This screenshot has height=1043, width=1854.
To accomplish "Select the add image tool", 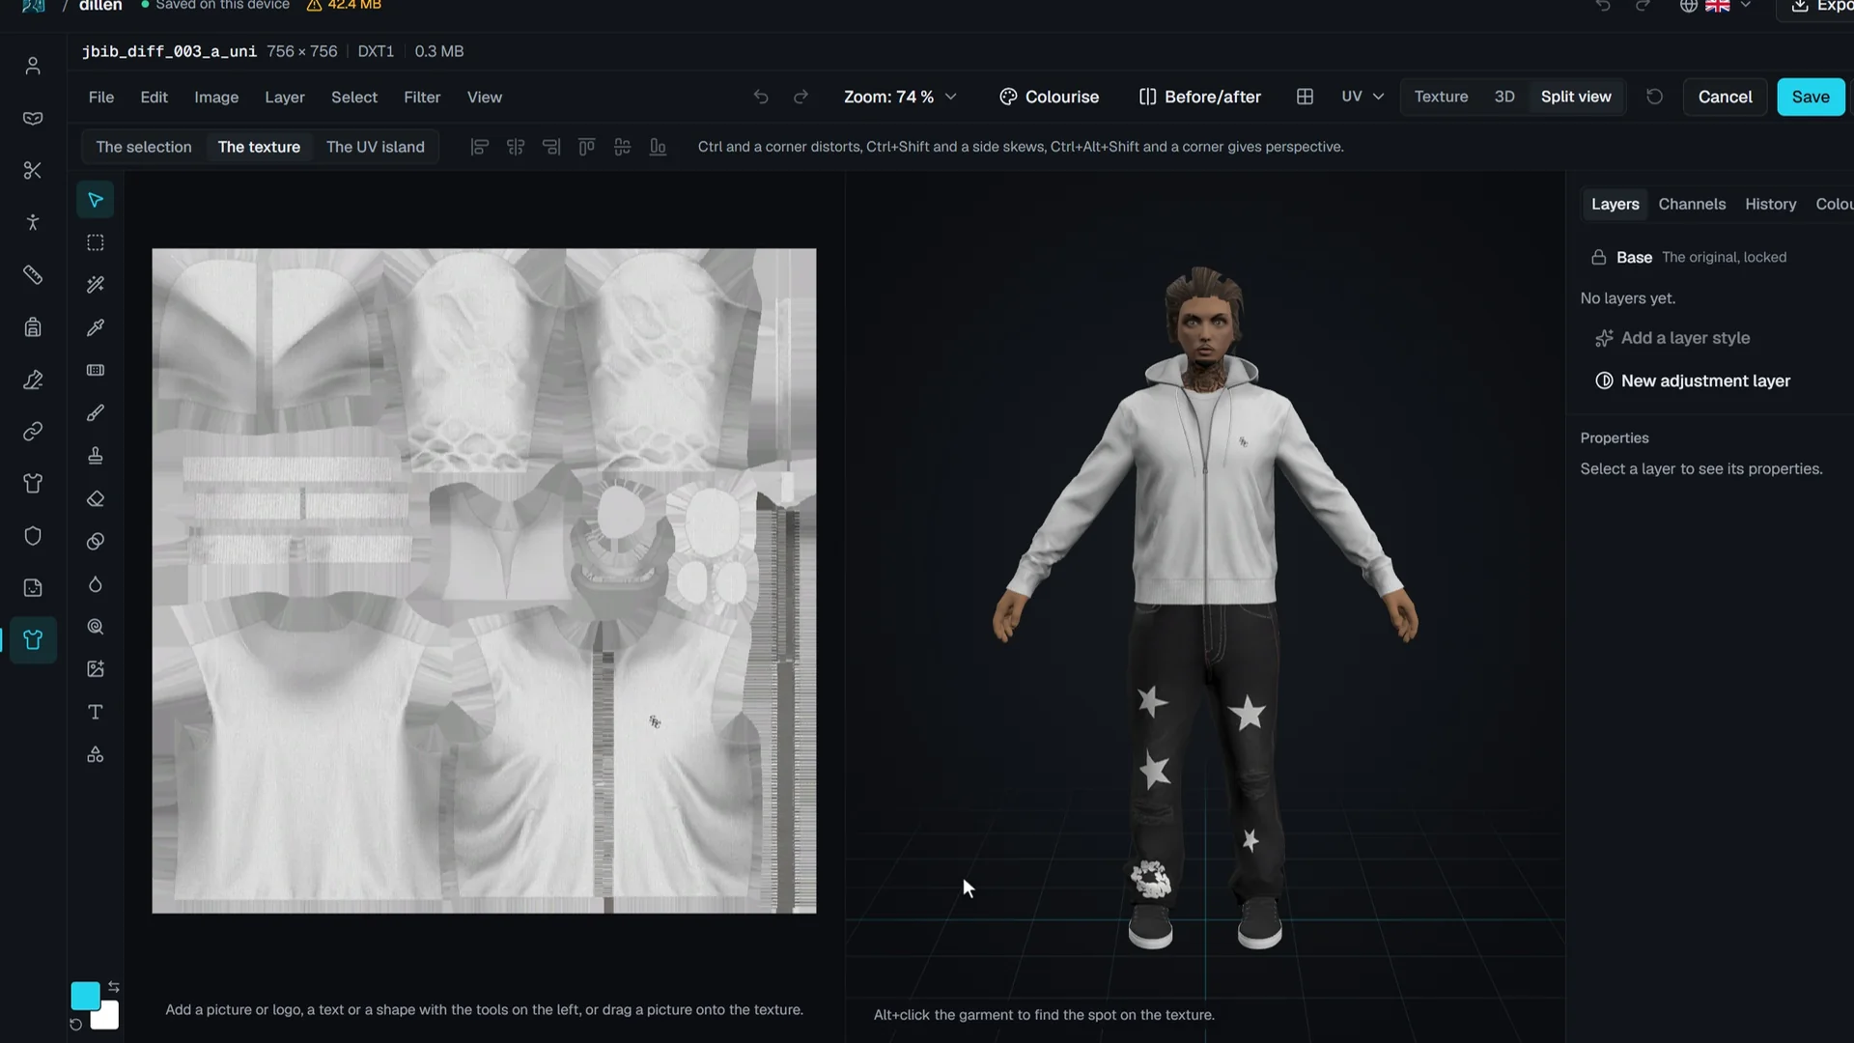I will tap(96, 669).
